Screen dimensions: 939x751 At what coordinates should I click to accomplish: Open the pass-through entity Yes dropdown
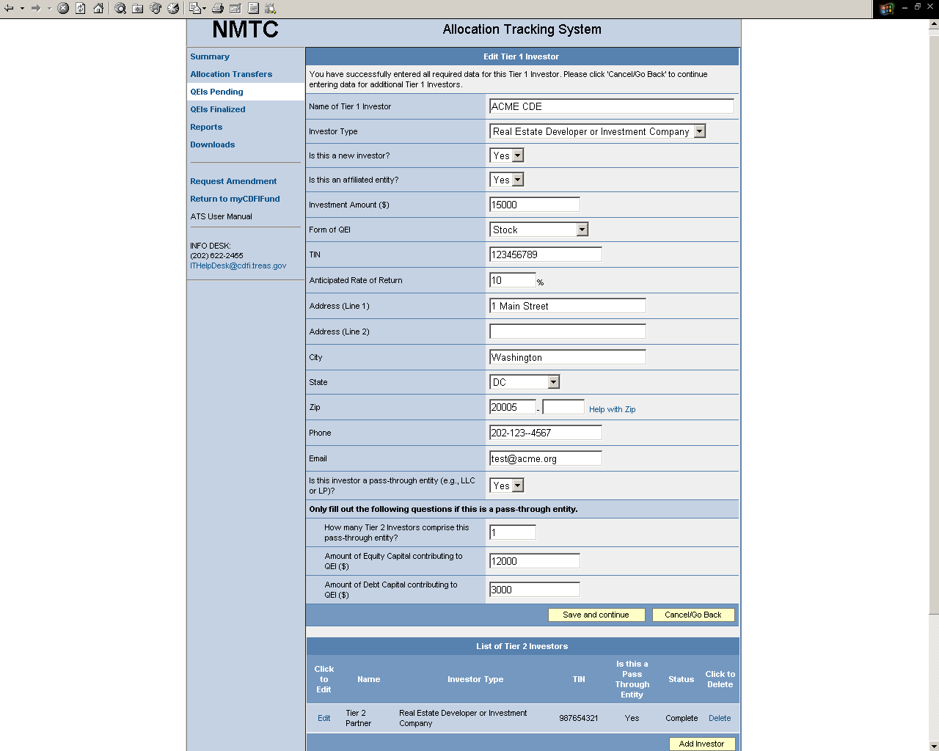(518, 486)
